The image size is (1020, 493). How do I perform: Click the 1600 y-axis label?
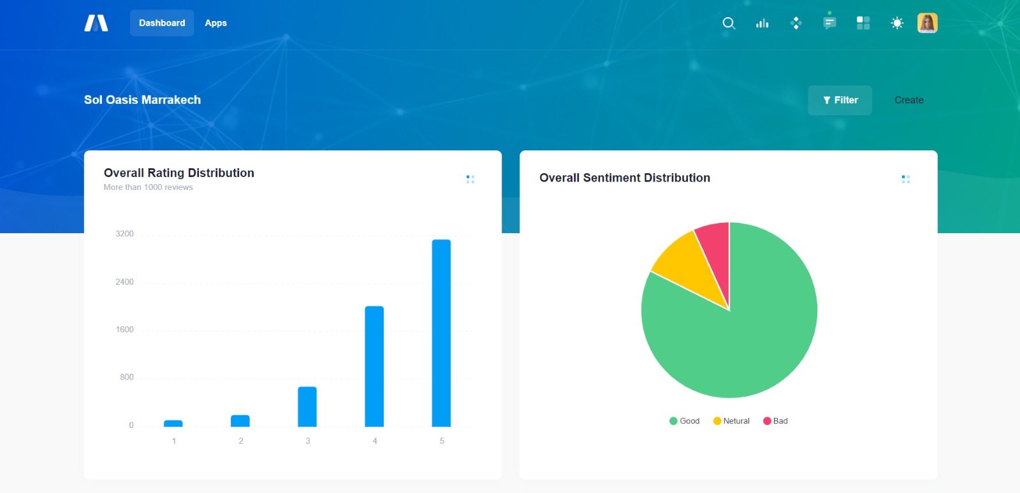(124, 329)
